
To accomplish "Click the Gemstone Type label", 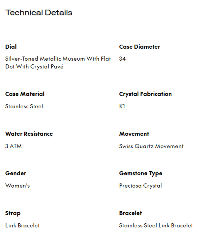I will click(x=141, y=173).
